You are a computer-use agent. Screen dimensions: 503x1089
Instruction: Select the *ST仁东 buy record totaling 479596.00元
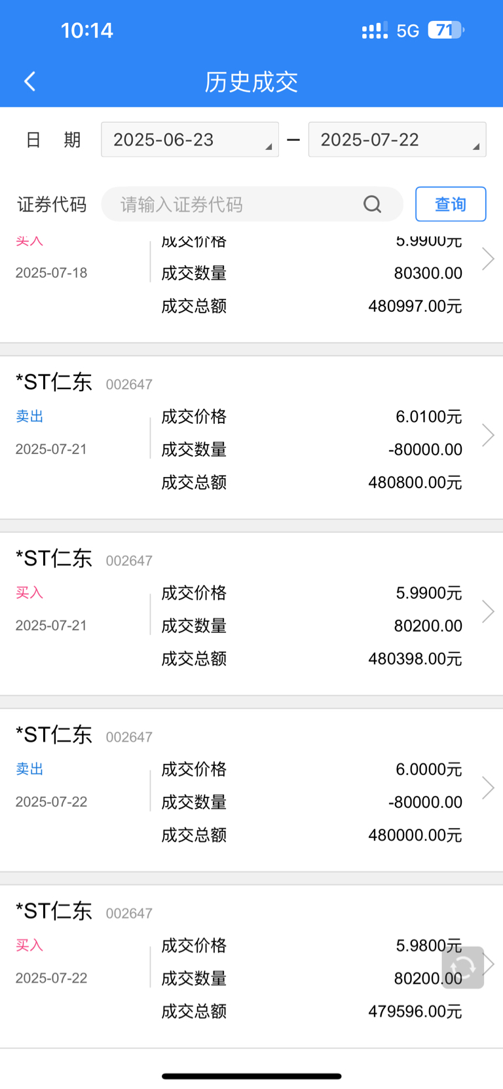click(251, 966)
